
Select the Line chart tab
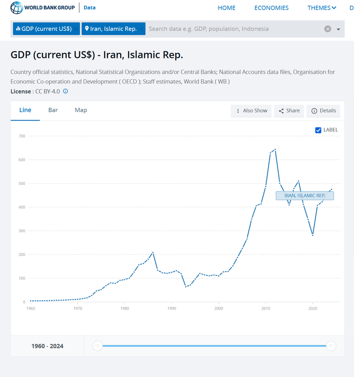click(25, 110)
